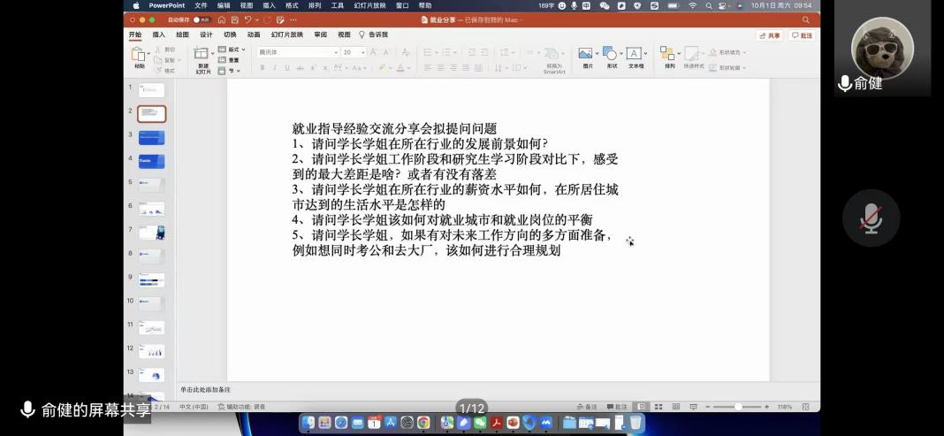
Task: Open the Insert (插入) ribbon tab
Action: pos(158,34)
